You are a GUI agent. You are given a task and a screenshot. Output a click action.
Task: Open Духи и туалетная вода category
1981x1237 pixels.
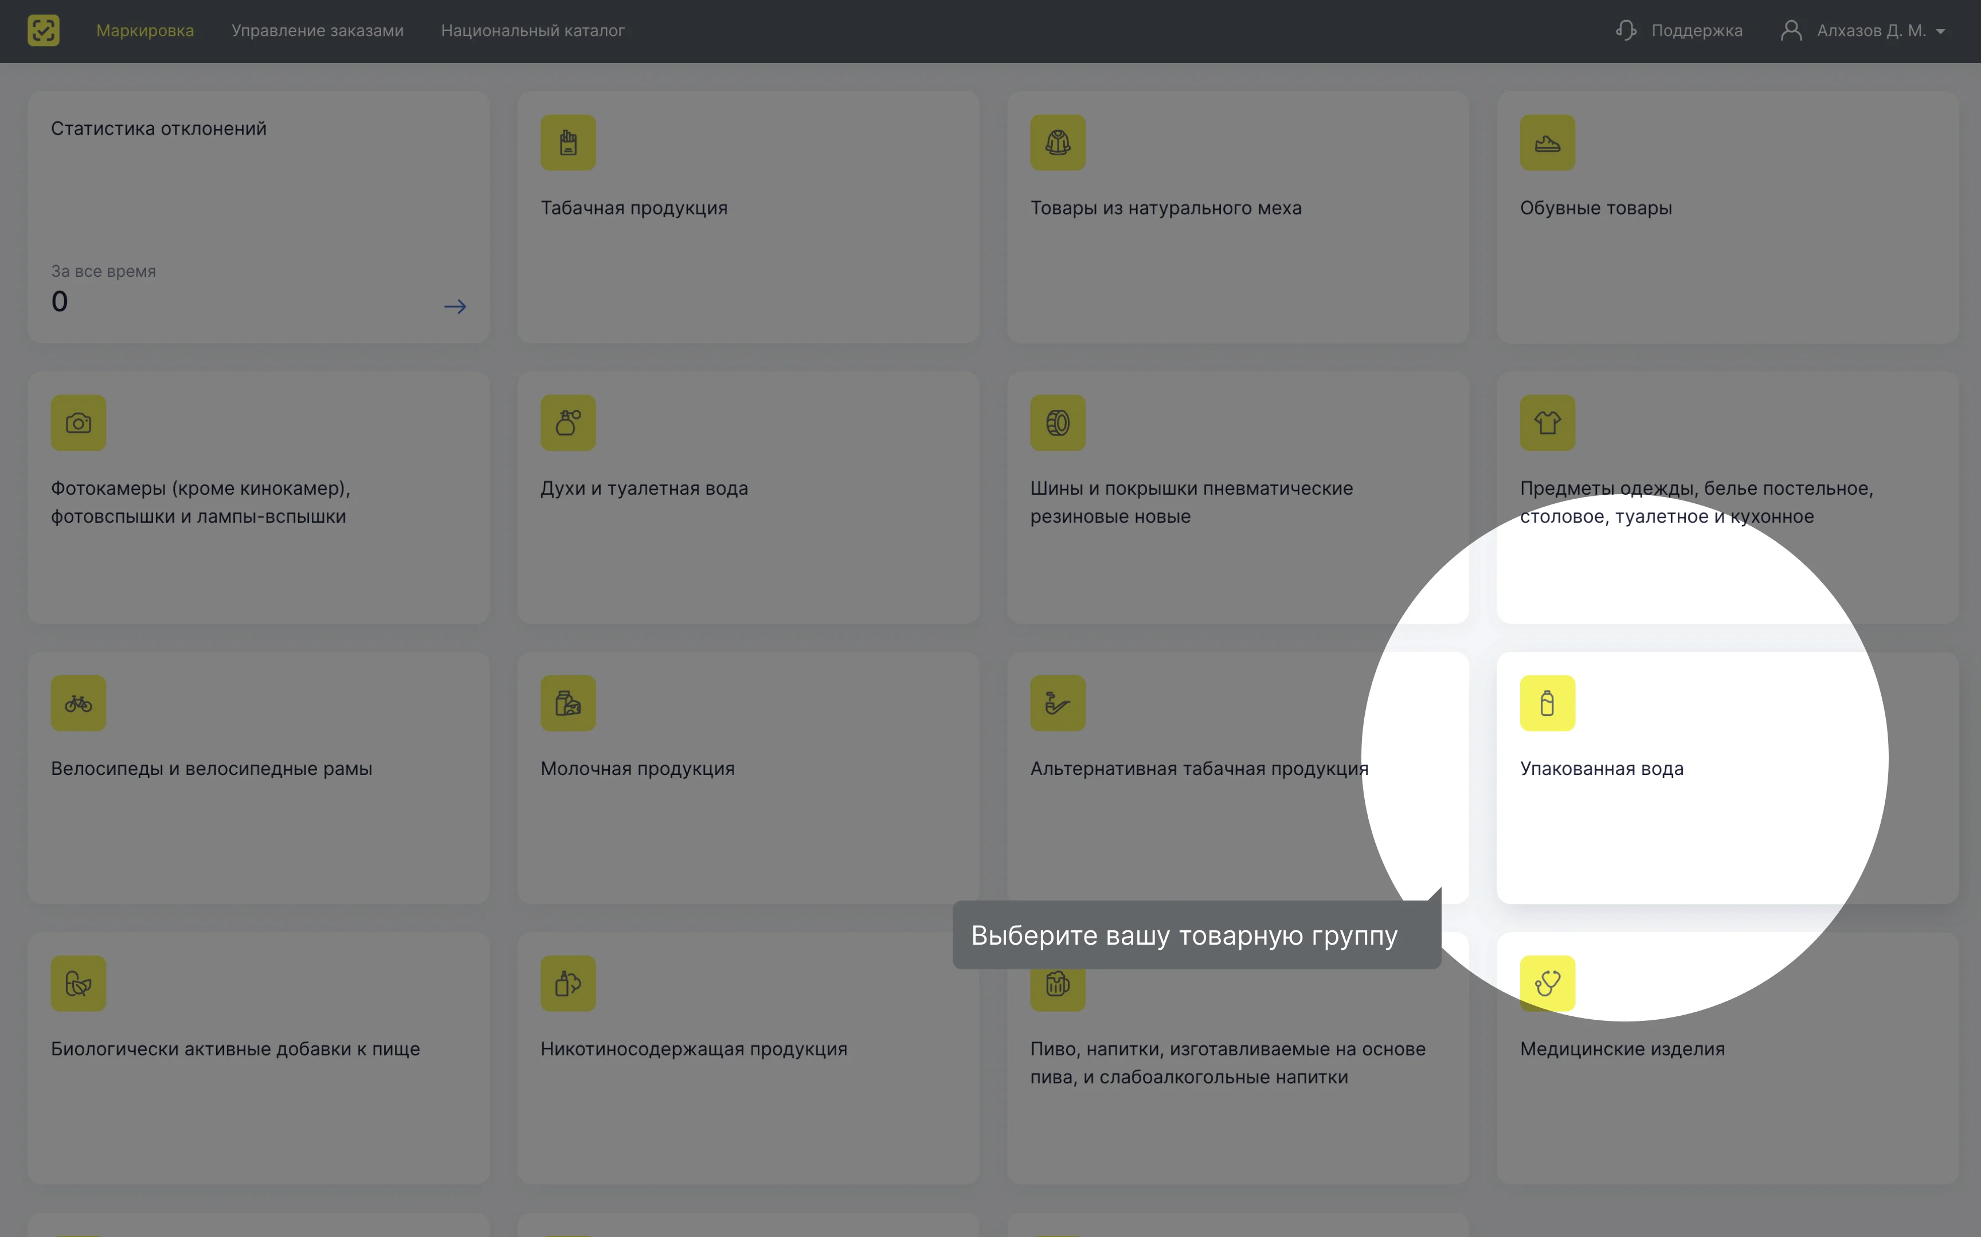[644, 488]
